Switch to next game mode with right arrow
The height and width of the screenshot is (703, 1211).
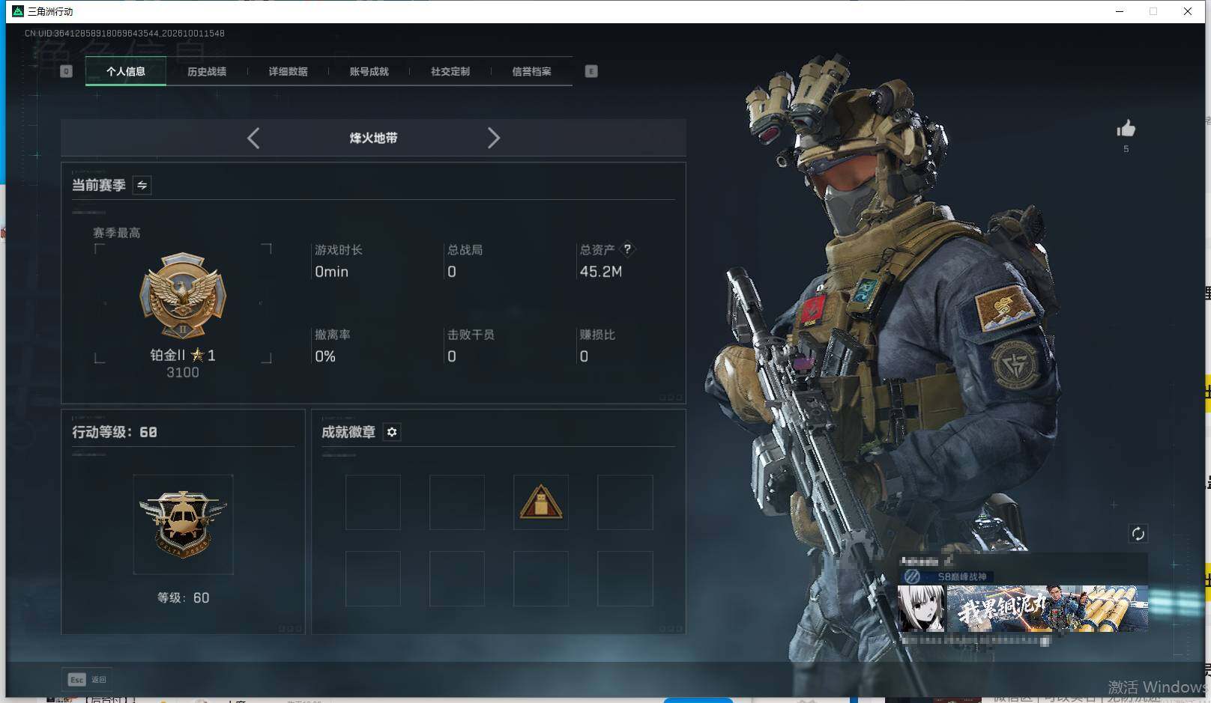point(493,138)
